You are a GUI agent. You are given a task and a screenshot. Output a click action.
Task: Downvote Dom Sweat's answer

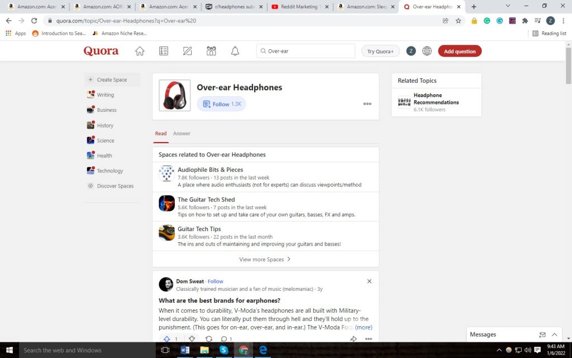(x=192, y=338)
